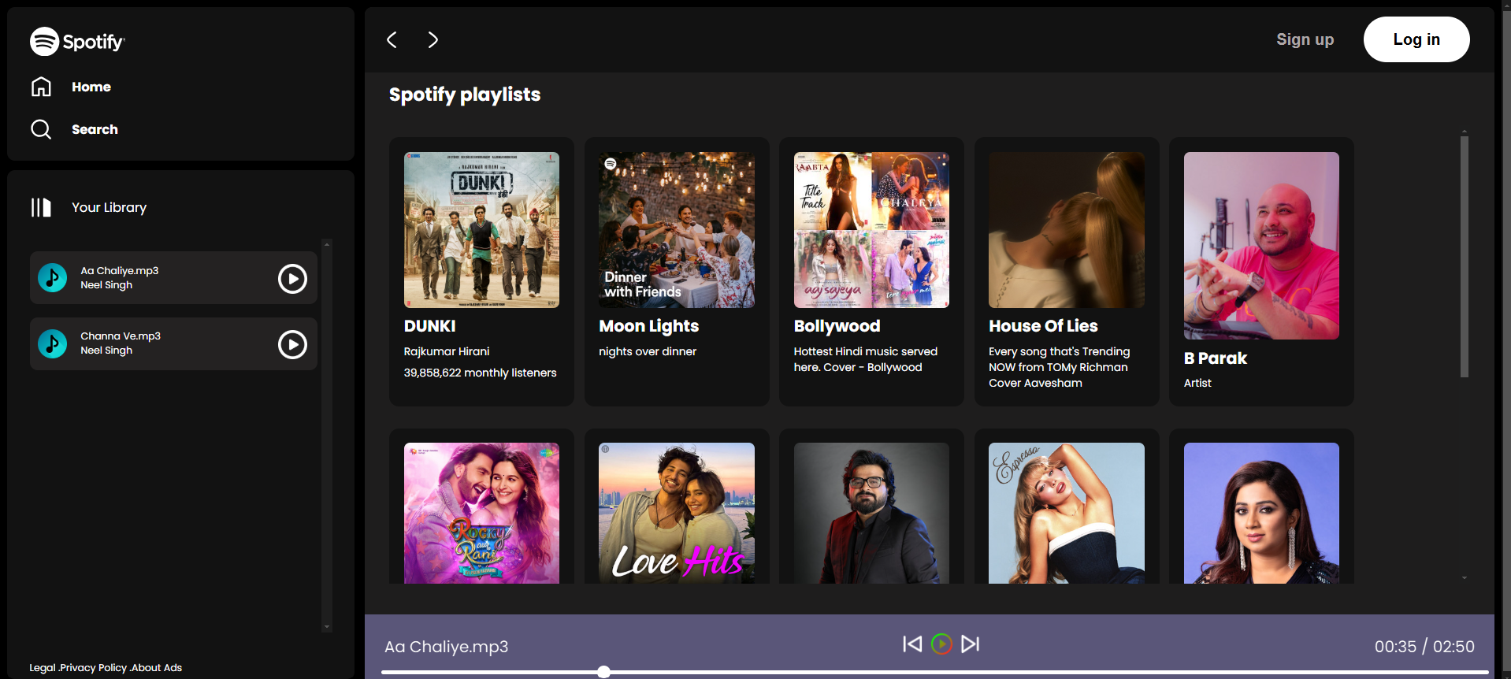Go back with the left chevron
Screen dimensions: 1511x679
(392, 39)
